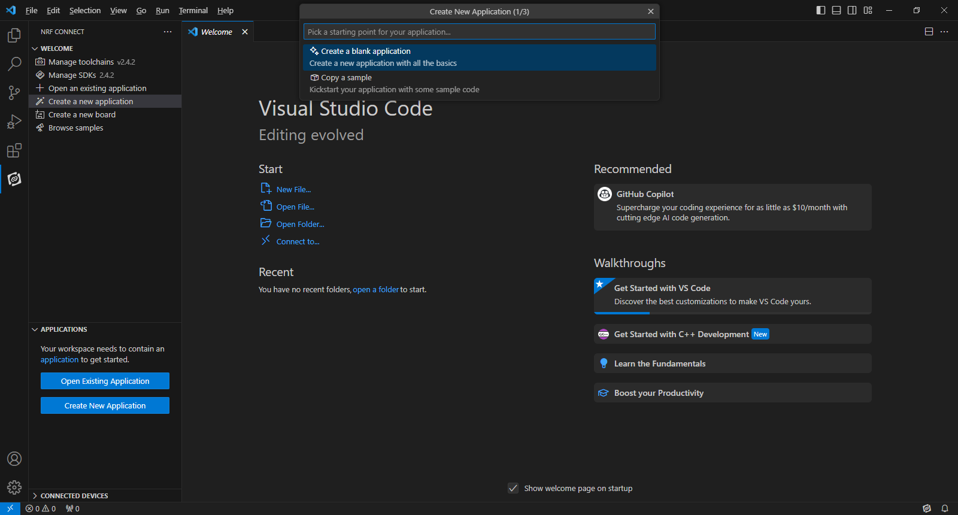This screenshot has height=515, width=958.
Task: Toggle the bottom panel visibility
Action: pyautogui.click(x=836, y=10)
